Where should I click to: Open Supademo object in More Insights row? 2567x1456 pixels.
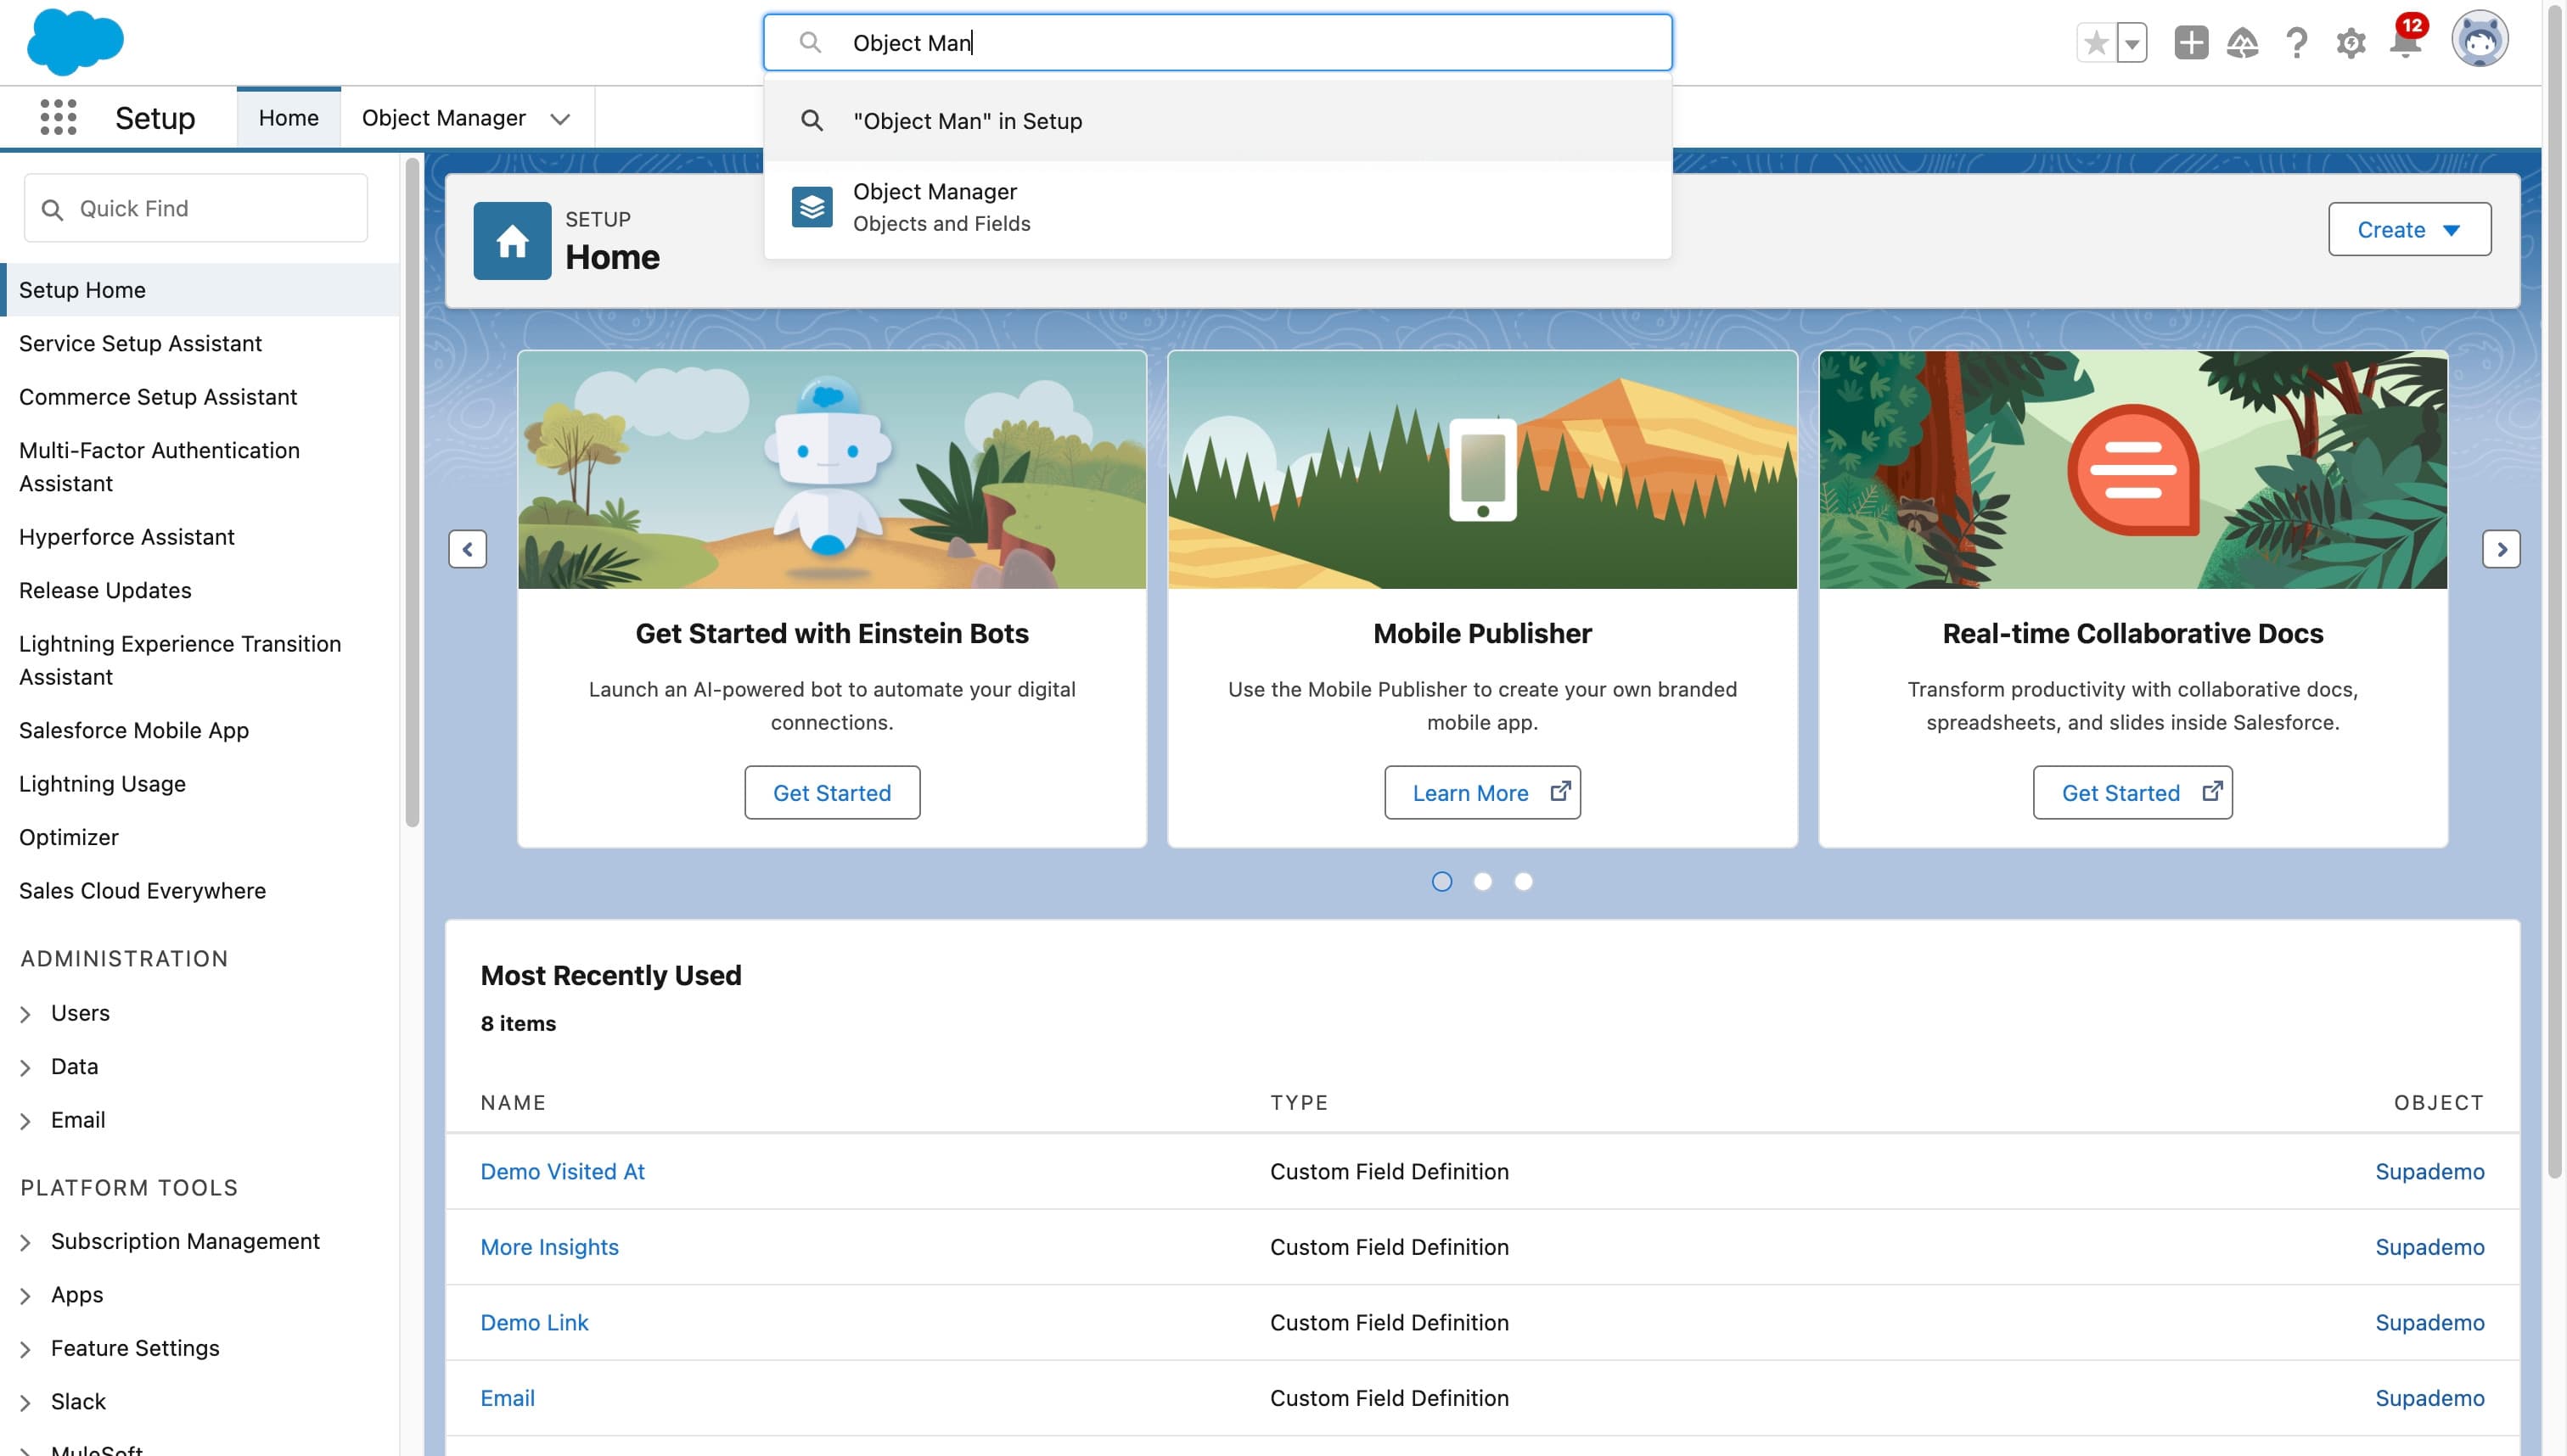click(x=2429, y=1247)
